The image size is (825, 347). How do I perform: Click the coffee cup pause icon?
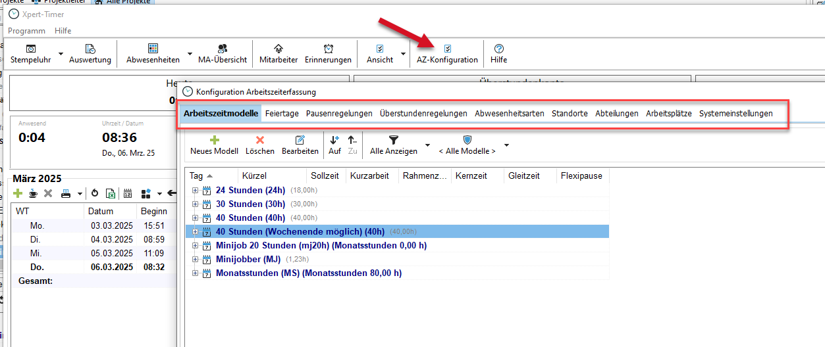coord(33,193)
